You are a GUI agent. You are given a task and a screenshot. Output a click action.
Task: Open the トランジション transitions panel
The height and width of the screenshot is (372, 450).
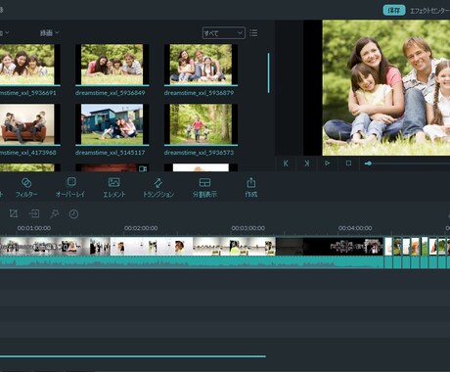click(158, 188)
